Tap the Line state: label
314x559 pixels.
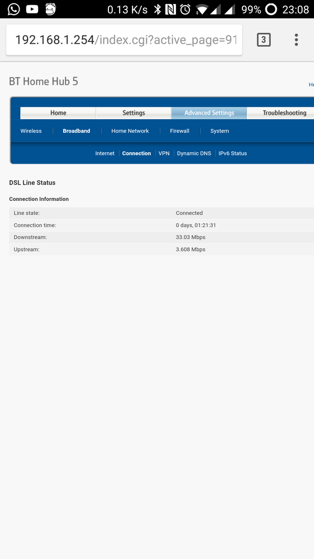(27, 213)
